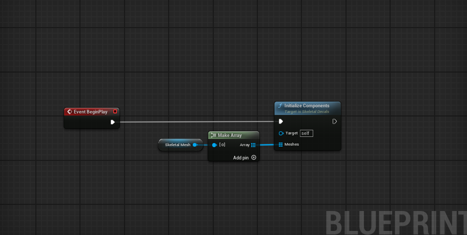The height and width of the screenshot is (235, 467).
Task: Click the self field next to Target
Action: 307,133
